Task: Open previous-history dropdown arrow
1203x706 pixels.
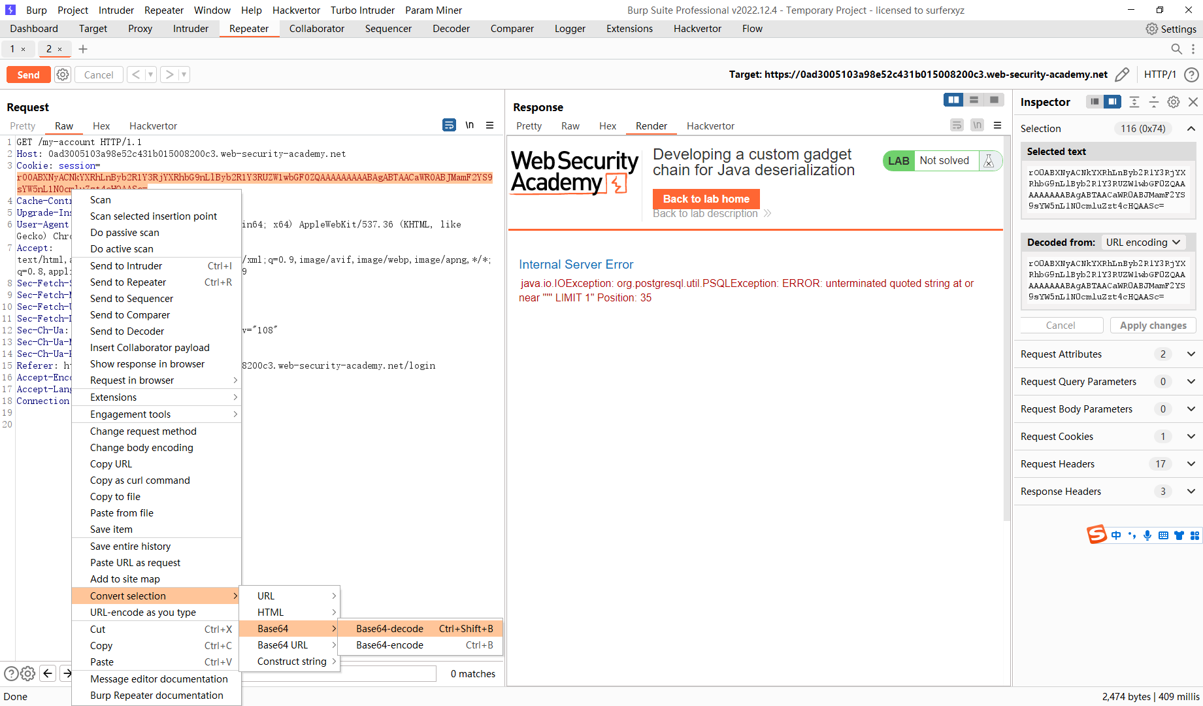Action: click(150, 75)
